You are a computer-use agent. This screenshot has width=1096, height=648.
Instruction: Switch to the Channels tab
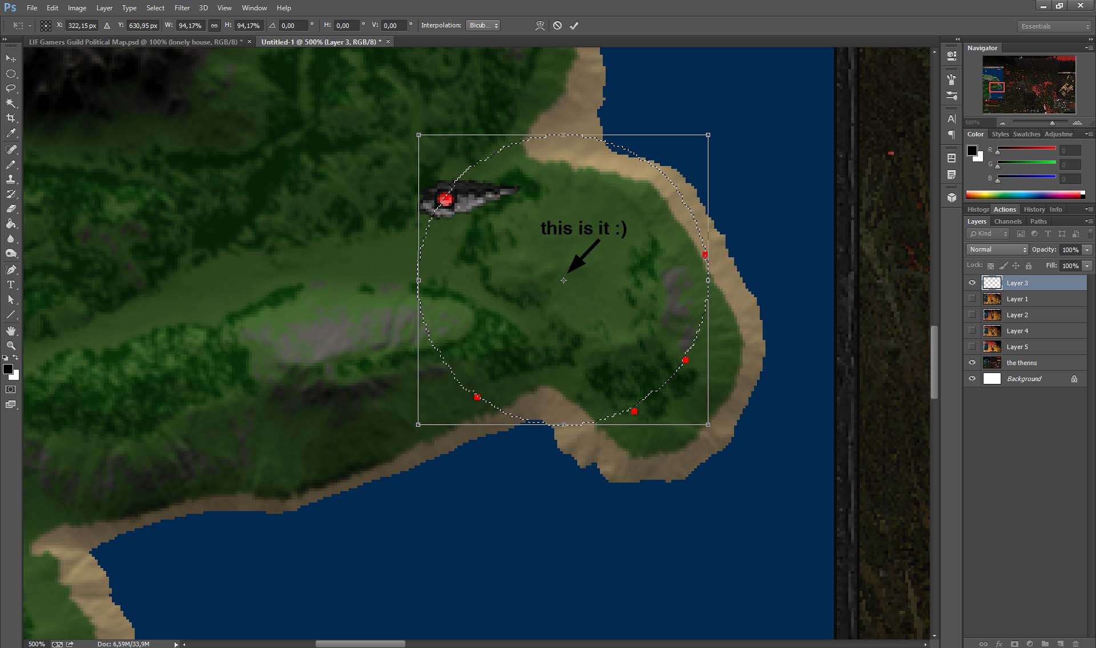pos(1008,221)
